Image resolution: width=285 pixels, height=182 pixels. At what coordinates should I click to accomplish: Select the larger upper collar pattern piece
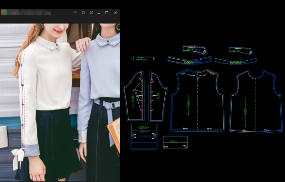[x=195, y=50]
